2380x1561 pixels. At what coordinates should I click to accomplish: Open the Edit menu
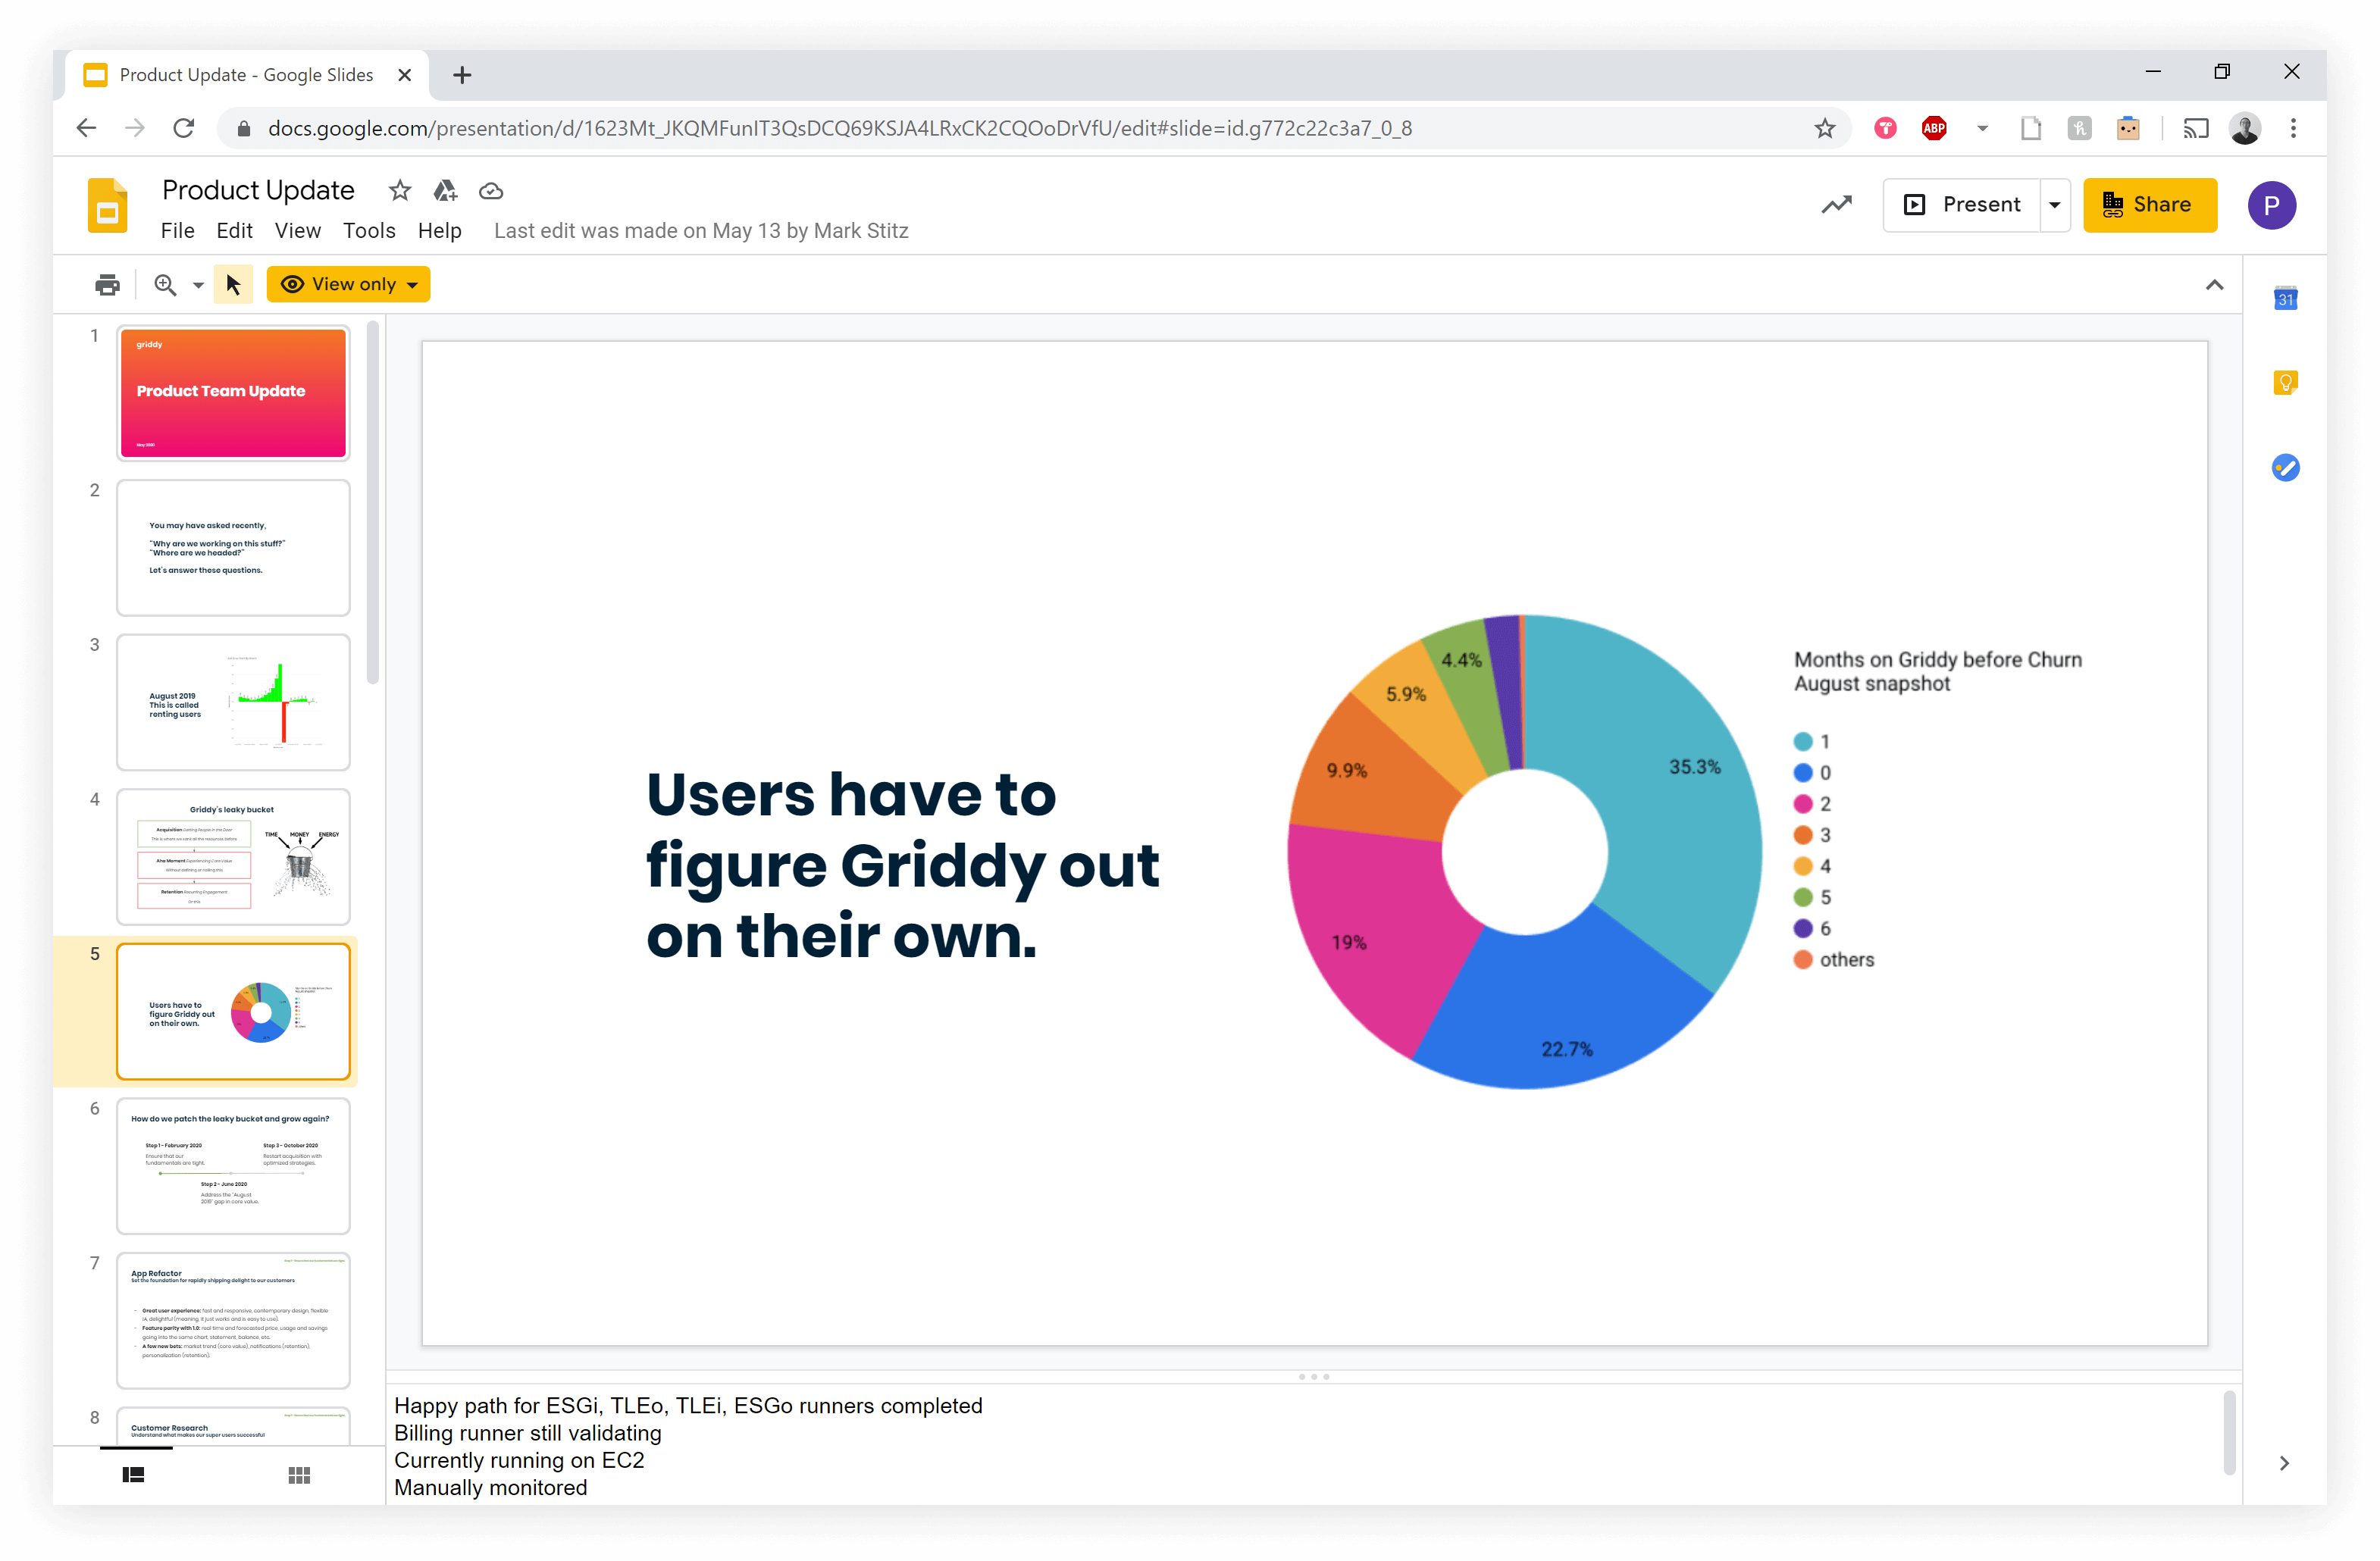click(x=234, y=231)
